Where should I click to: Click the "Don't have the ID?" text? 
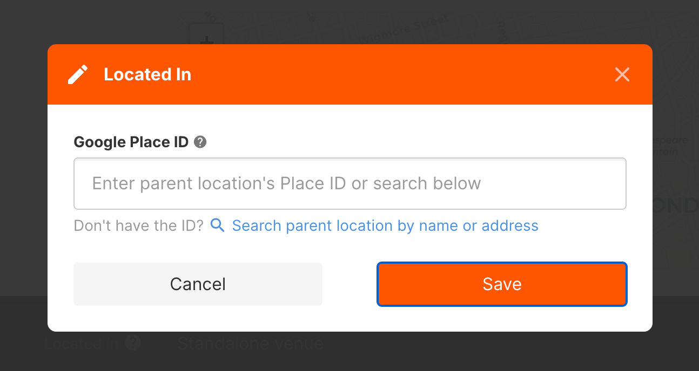[139, 225]
